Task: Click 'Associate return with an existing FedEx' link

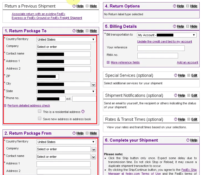Action: [x=38, y=14]
